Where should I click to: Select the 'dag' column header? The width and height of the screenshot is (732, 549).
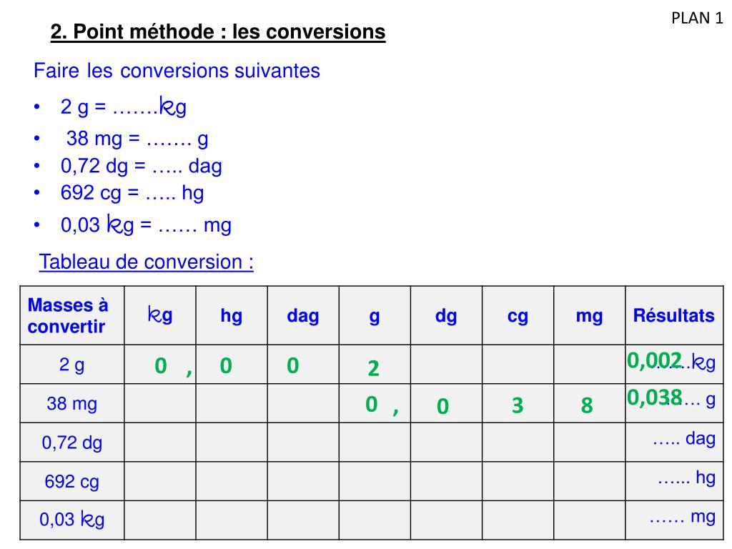303,315
